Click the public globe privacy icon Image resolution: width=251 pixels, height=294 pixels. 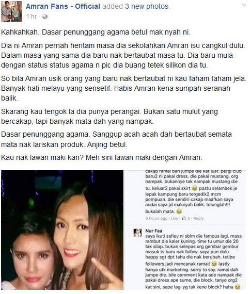pyautogui.click(x=45, y=17)
